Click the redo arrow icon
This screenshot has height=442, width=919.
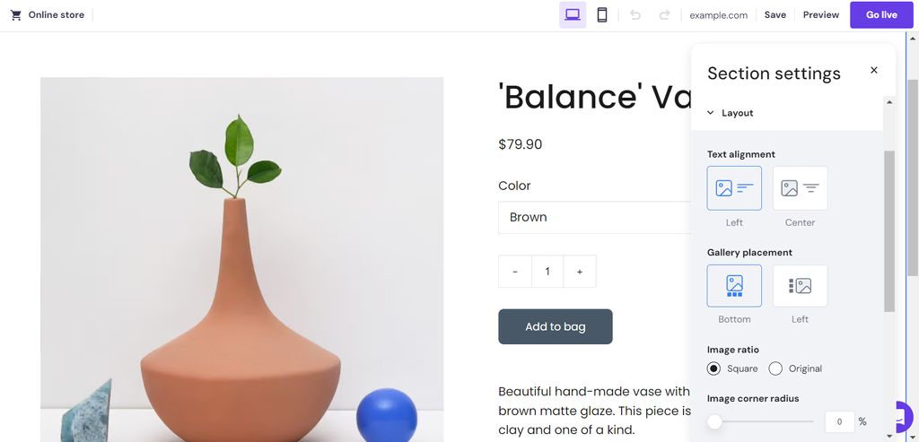[664, 15]
